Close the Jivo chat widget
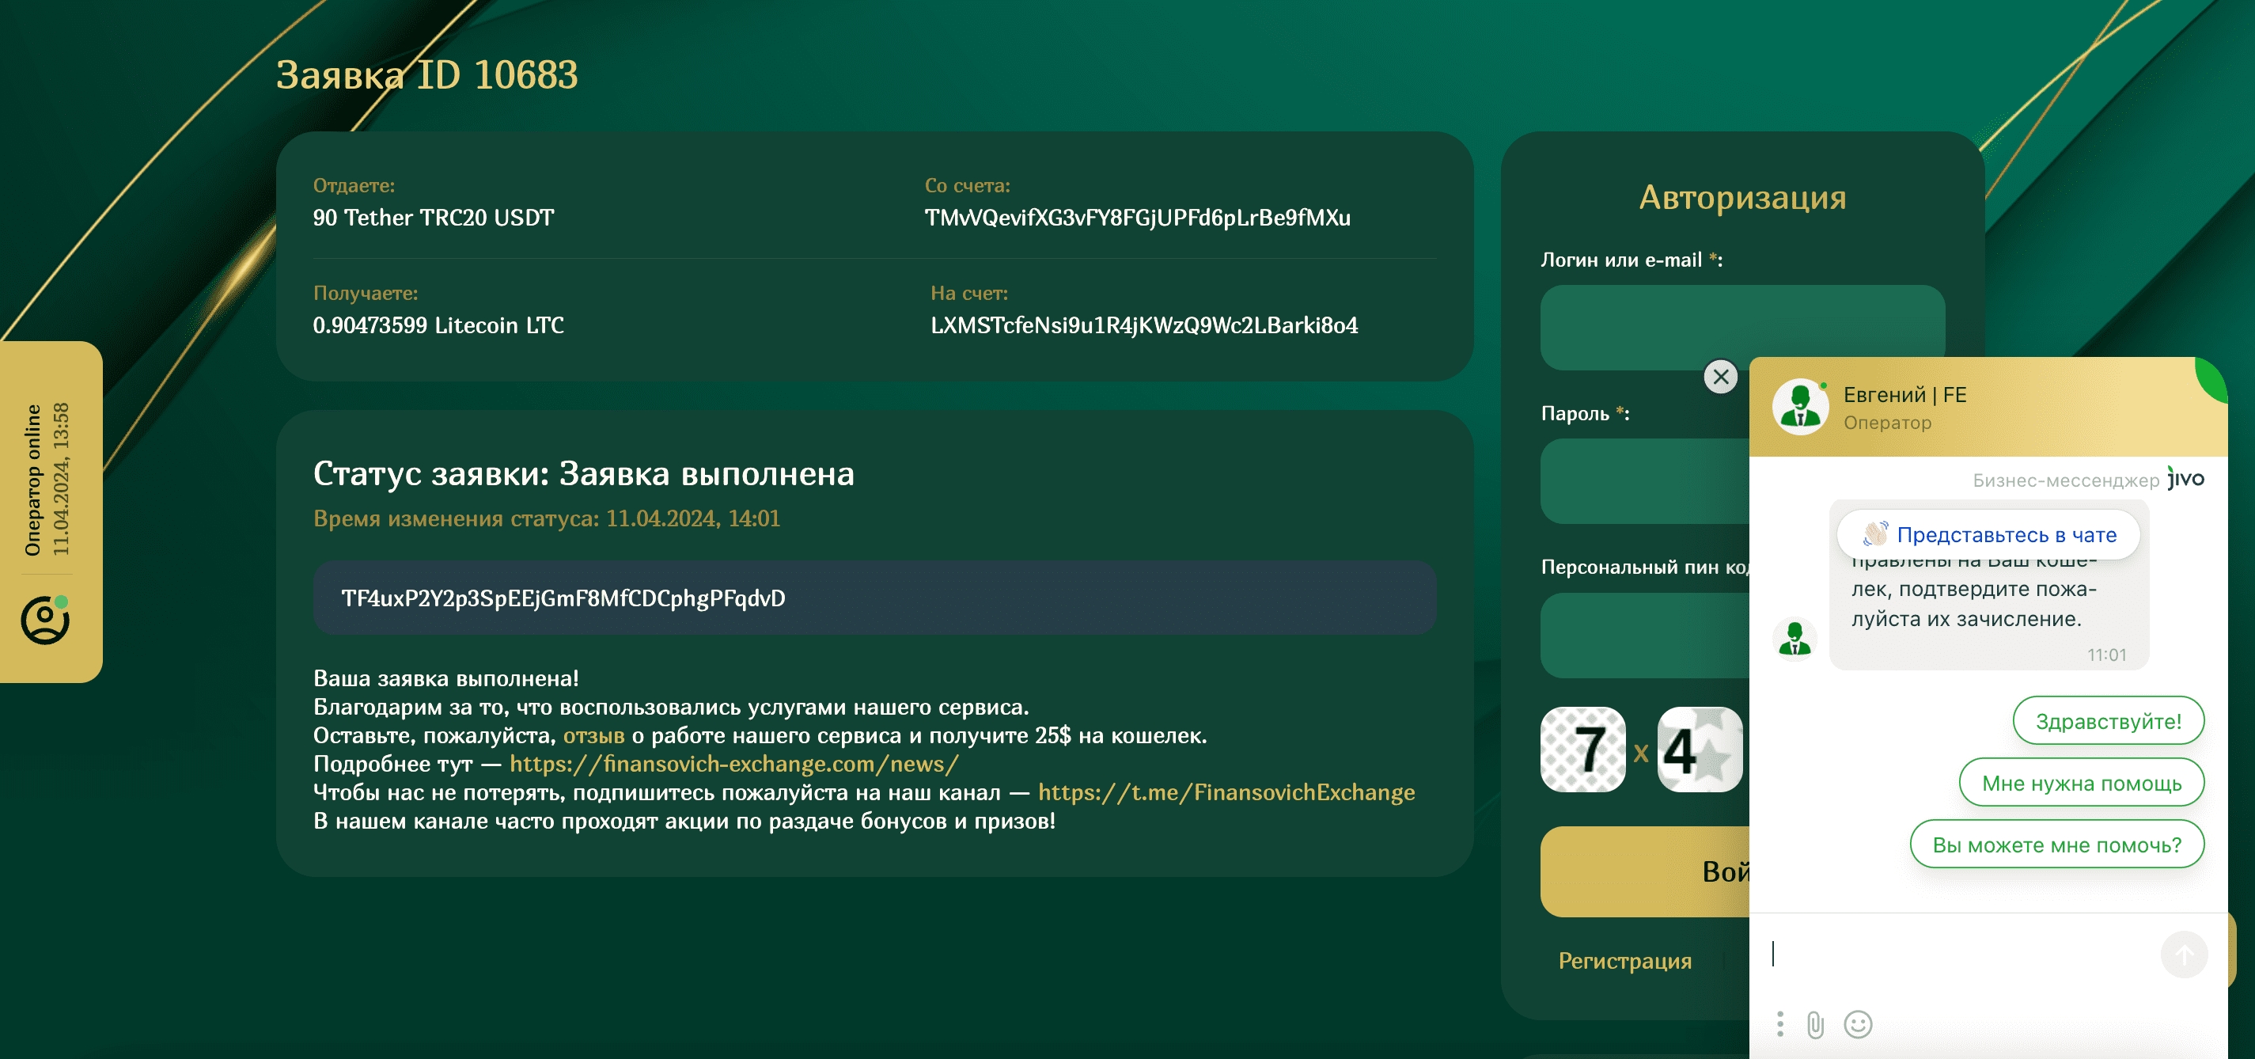 click(1720, 377)
